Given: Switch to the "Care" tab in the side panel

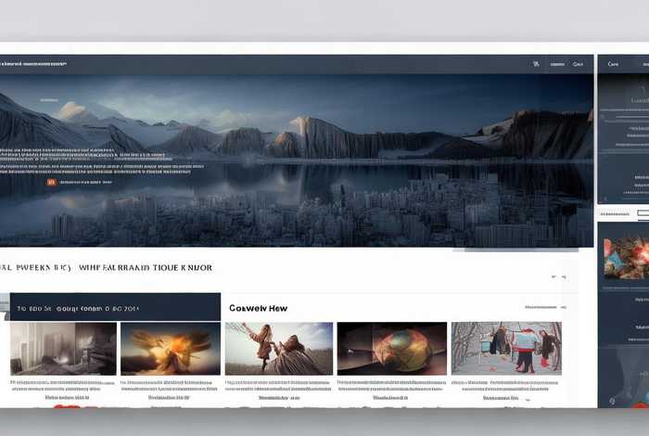Looking at the screenshot, I should (x=613, y=65).
